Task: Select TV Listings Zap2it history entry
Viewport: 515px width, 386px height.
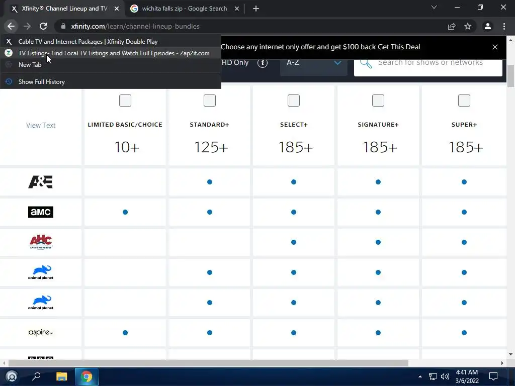Action: (x=111, y=53)
